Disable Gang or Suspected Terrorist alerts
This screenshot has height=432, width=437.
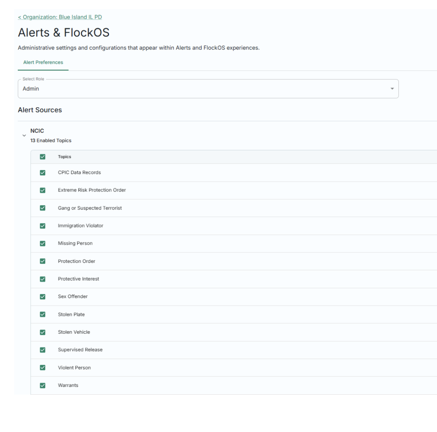coord(43,208)
